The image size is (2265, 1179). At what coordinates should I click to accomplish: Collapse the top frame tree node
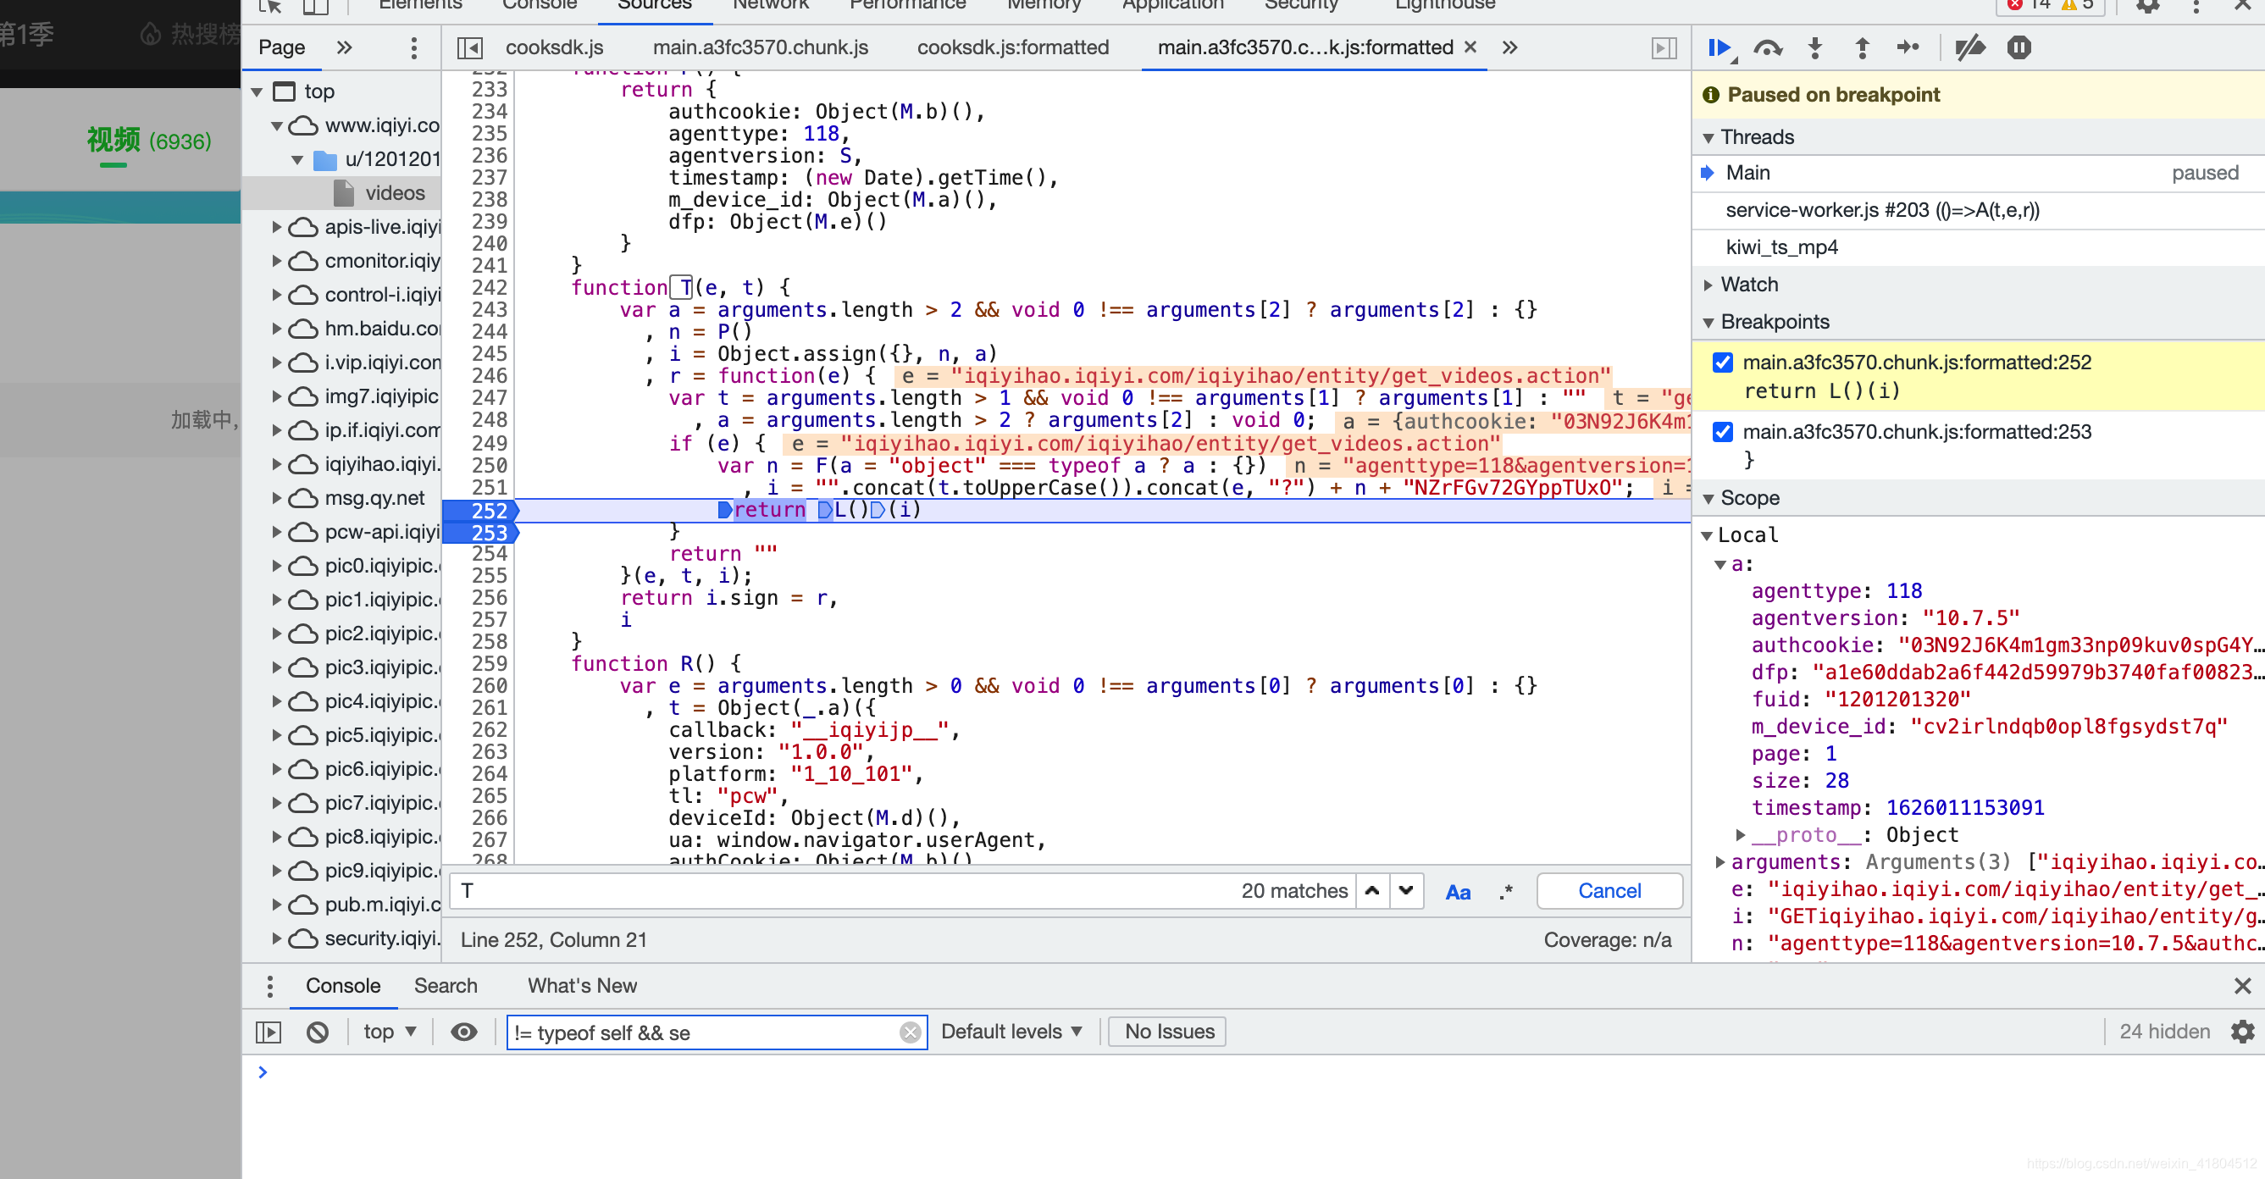[257, 91]
